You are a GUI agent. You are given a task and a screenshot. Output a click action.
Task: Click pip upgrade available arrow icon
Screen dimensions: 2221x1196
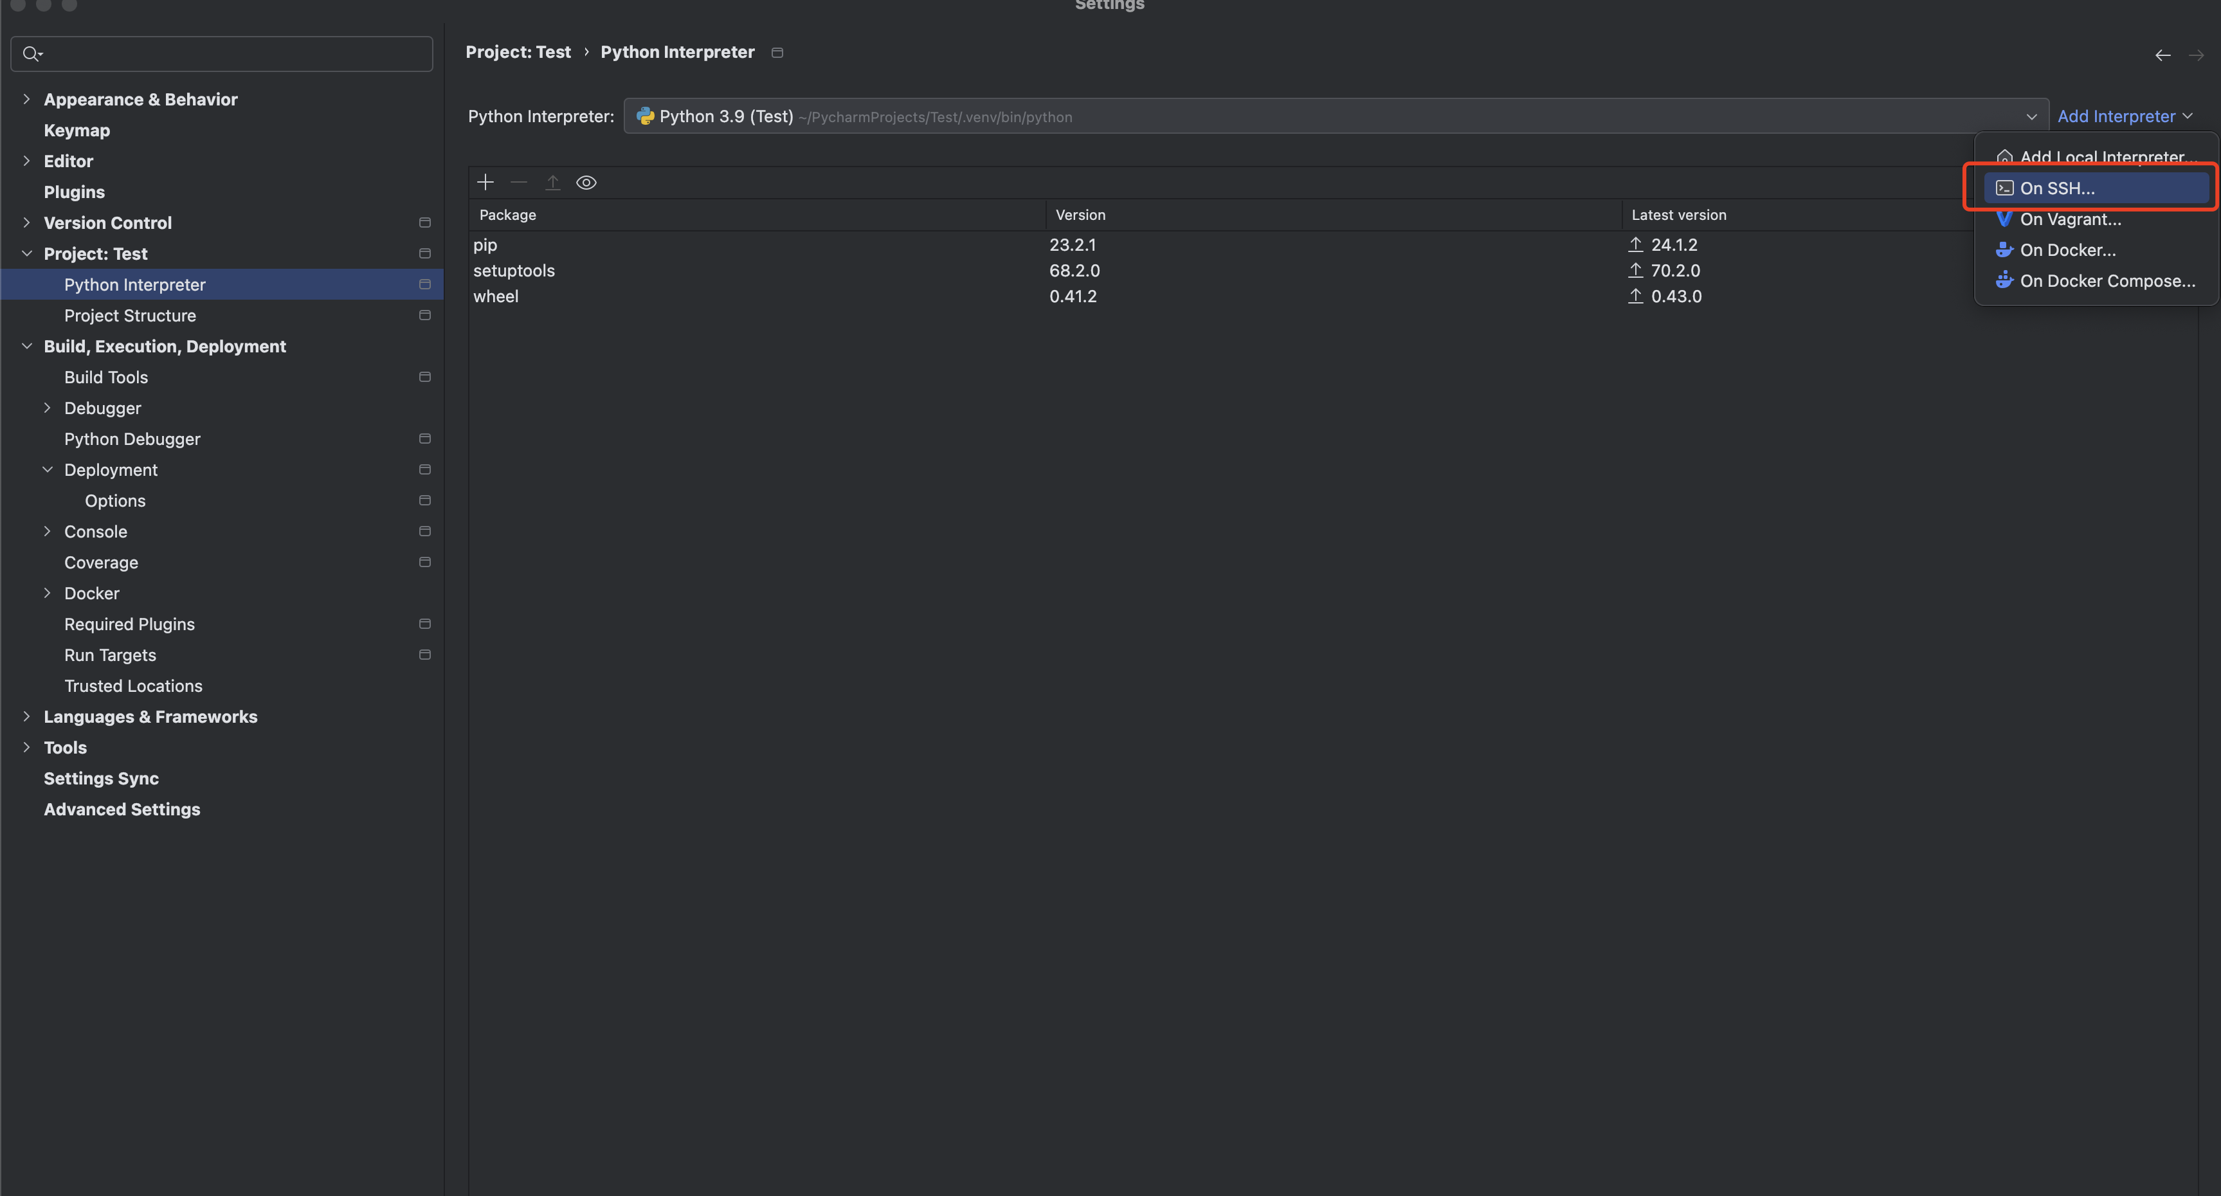point(1636,245)
